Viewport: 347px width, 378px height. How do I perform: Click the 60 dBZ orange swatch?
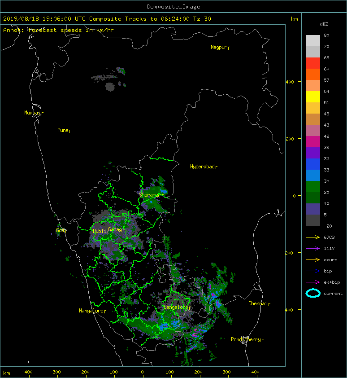click(x=313, y=74)
